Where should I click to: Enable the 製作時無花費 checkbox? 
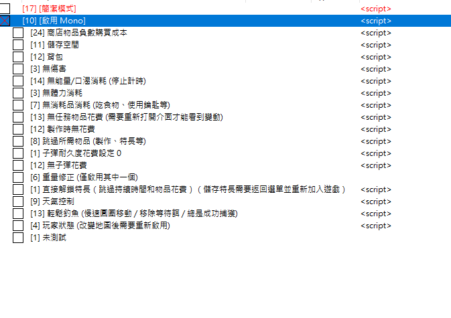[18, 129]
